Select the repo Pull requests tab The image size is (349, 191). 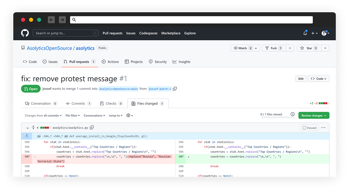[79, 62]
